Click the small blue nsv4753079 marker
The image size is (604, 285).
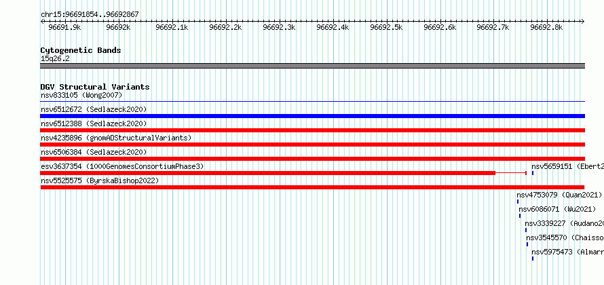(x=518, y=202)
